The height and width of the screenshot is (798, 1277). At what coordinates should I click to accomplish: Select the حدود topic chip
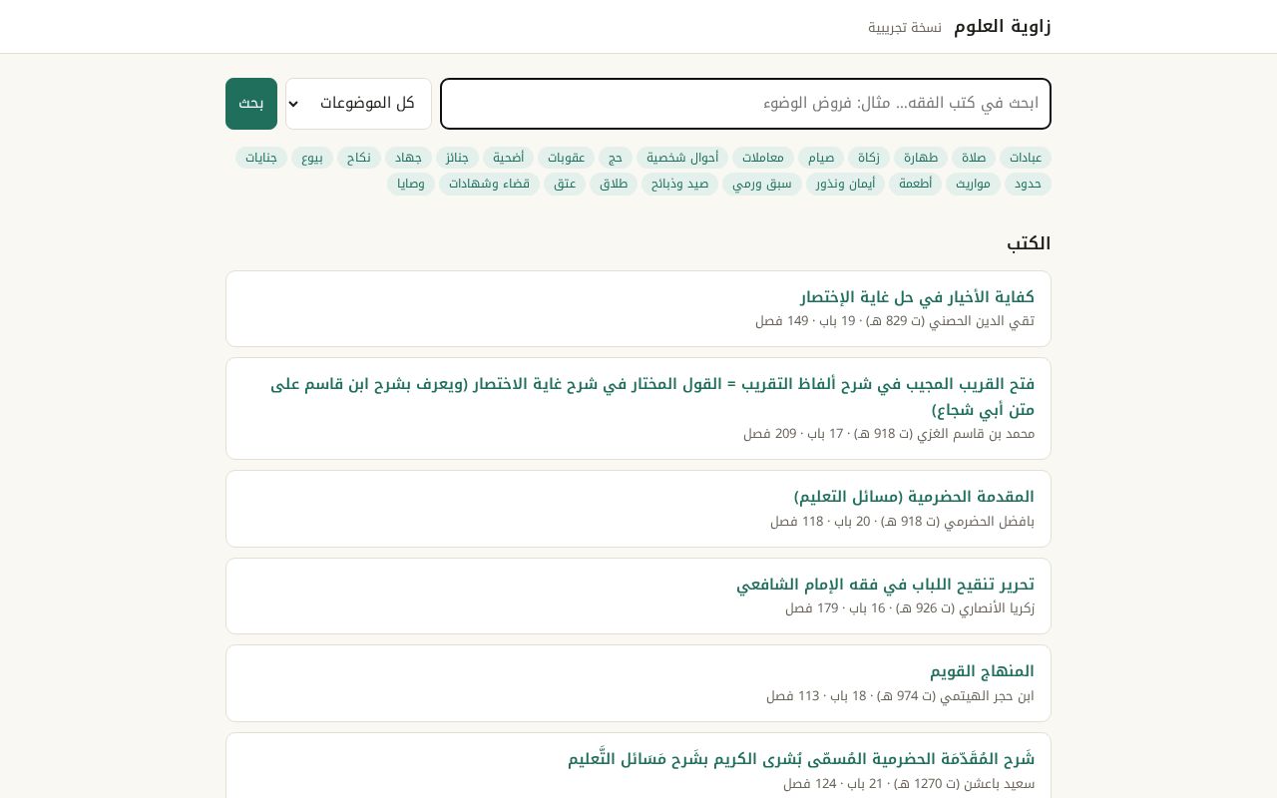point(1029,184)
